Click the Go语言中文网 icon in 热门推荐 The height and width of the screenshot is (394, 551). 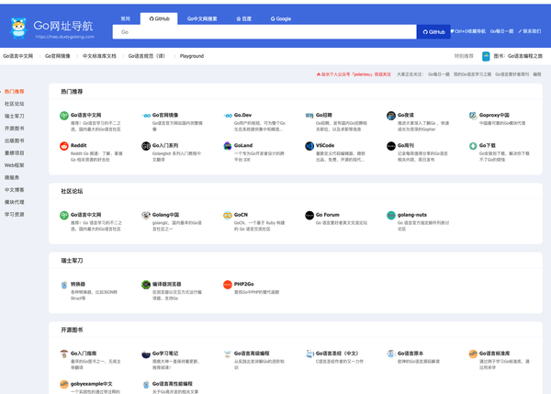pyautogui.click(x=64, y=116)
